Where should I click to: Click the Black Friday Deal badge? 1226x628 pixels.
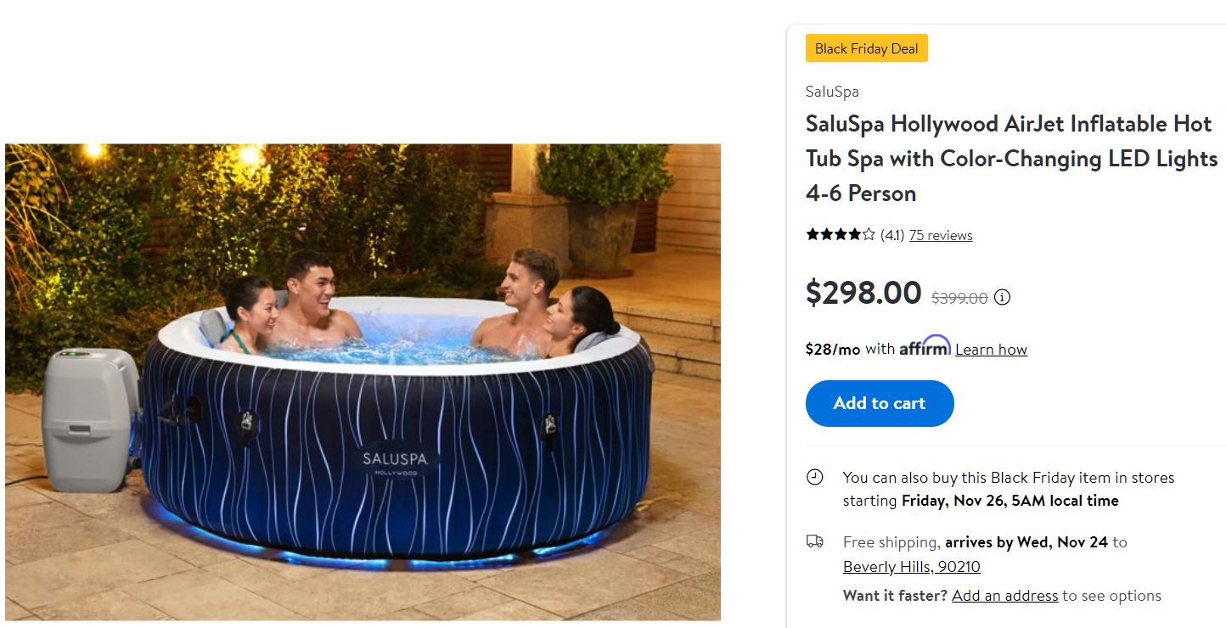tap(867, 48)
